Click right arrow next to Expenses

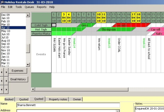tap(6, 72)
